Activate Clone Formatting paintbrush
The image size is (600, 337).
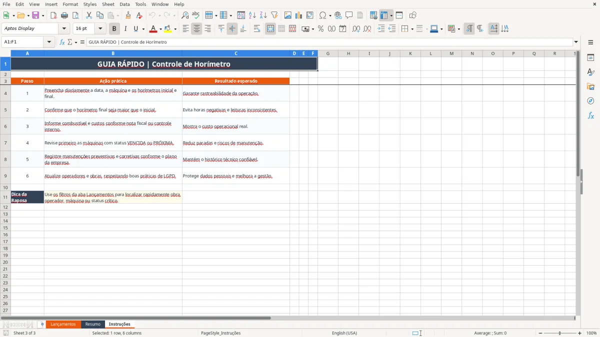128,15
